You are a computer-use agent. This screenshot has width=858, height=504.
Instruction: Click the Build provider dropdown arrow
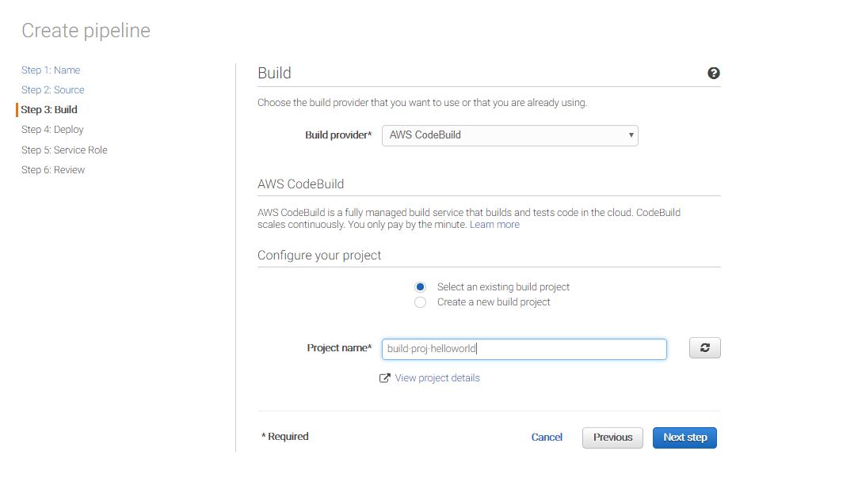point(631,135)
